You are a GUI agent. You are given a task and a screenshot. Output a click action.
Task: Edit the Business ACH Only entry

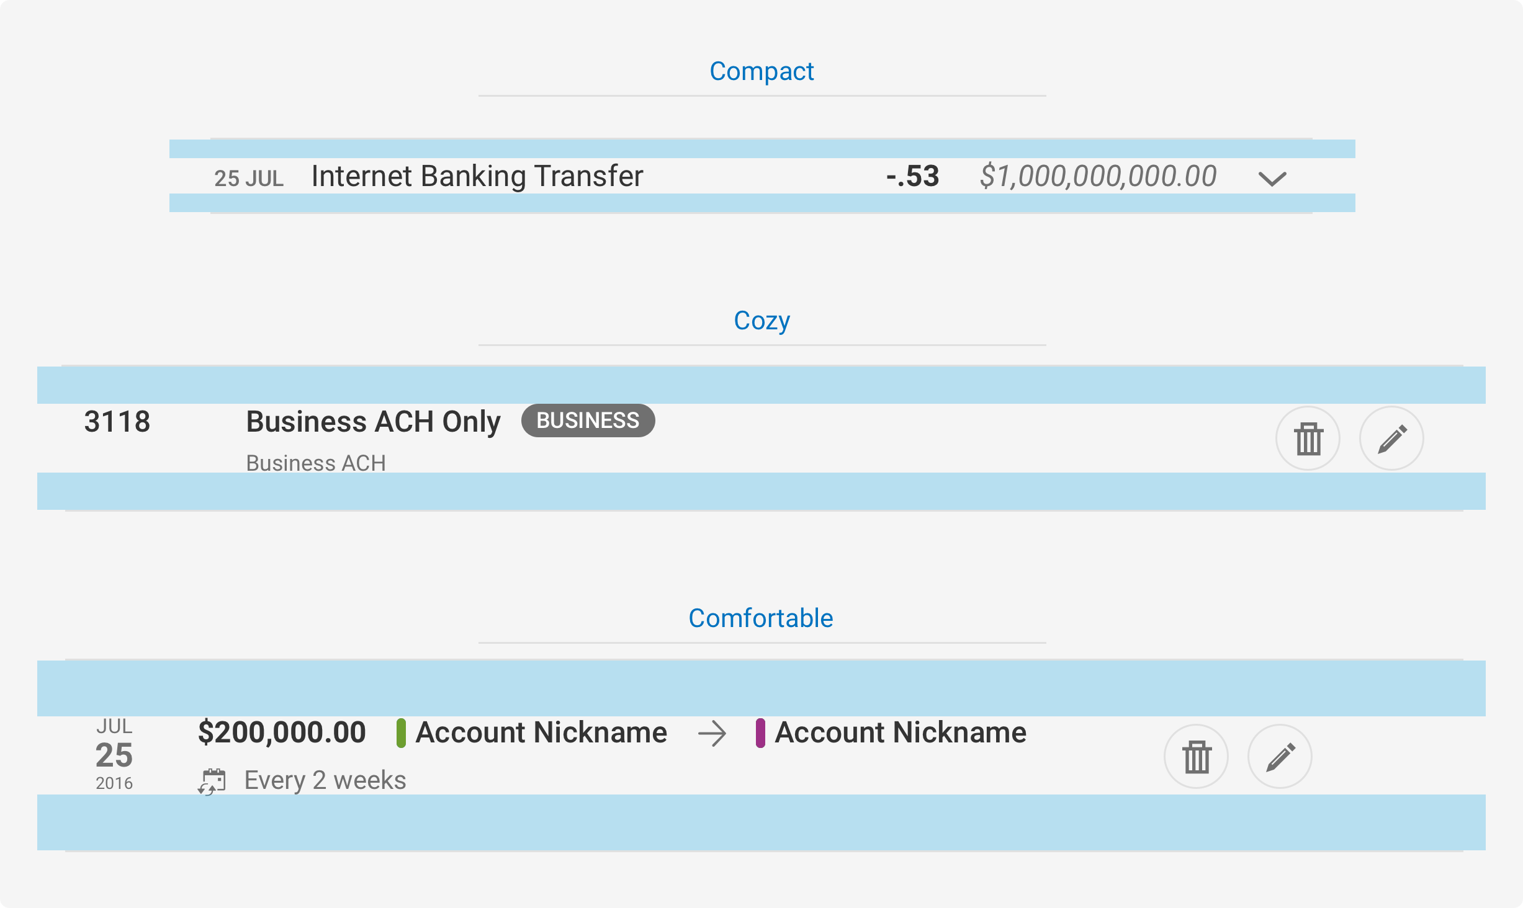point(1391,438)
